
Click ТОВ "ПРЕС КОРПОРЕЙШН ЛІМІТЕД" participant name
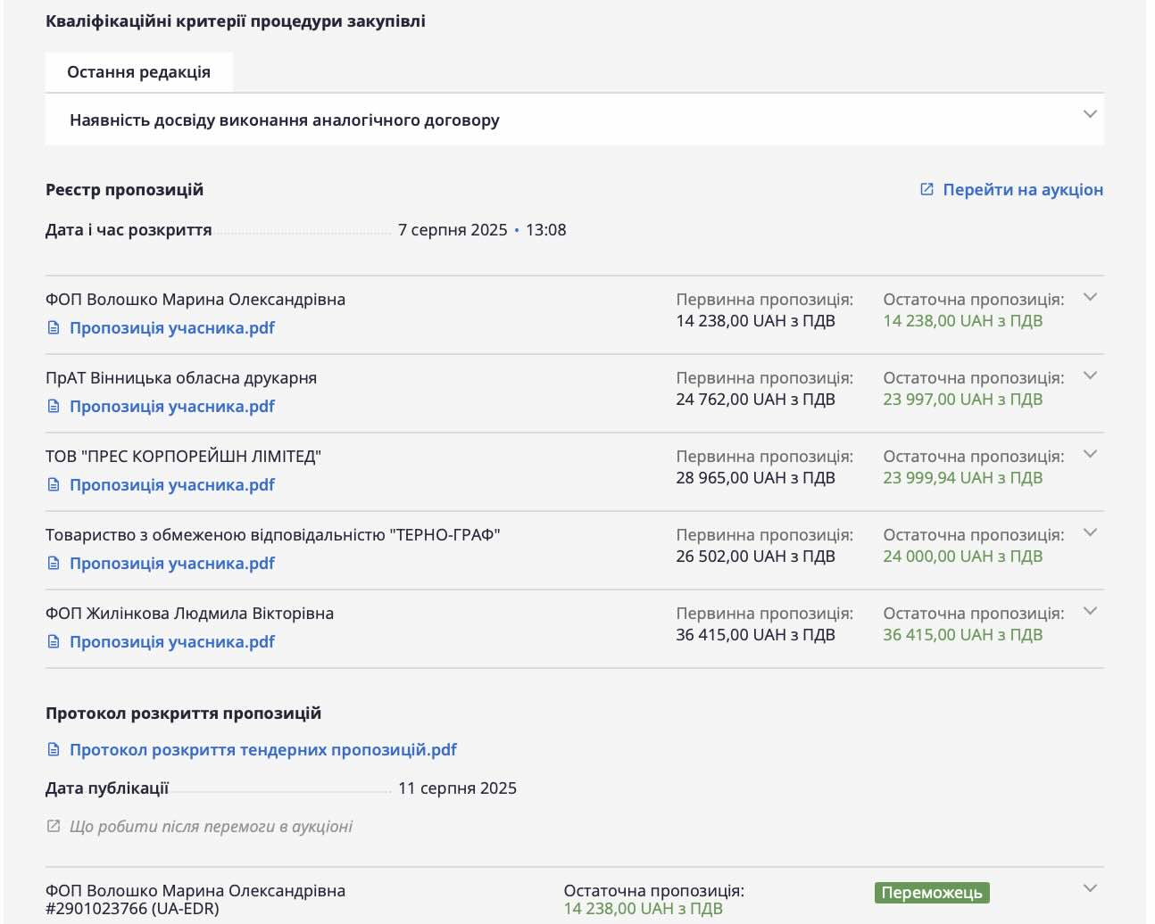[x=183, y=457]
